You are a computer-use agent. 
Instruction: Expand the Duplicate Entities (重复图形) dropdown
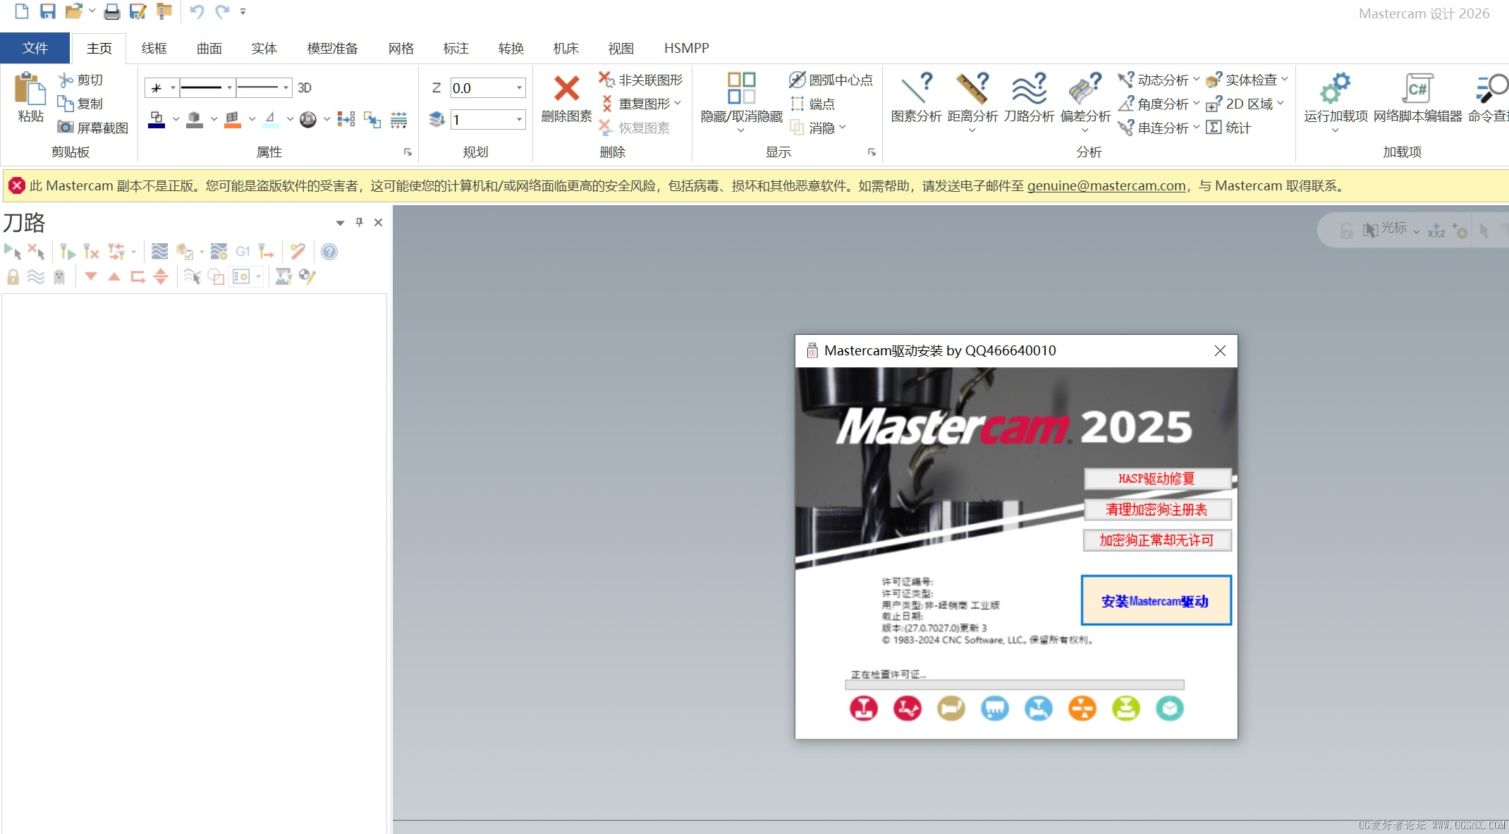pyautogui.click(x=678, y=103)
